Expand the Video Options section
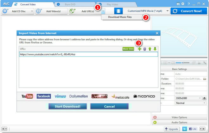The height and width of the screenshot is (133, 209). point(179,117)
